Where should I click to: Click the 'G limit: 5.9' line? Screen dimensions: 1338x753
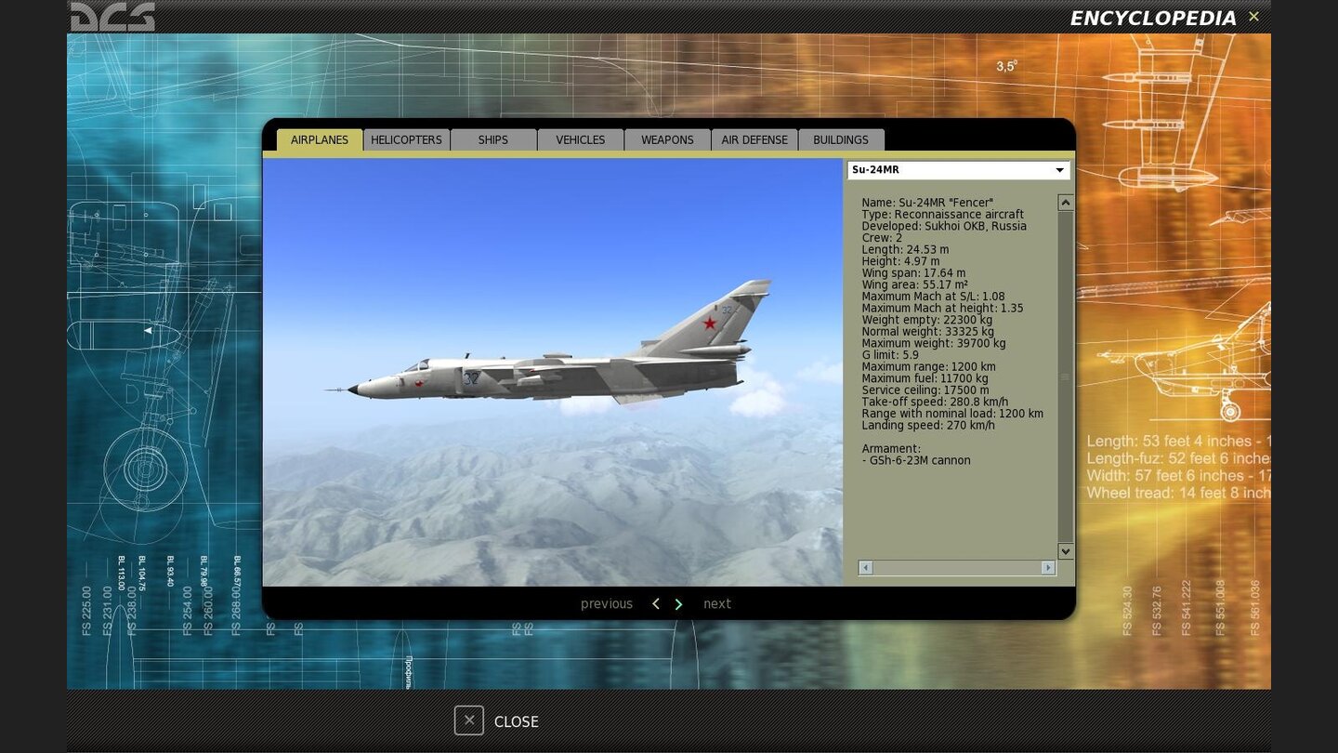point(890,355)
